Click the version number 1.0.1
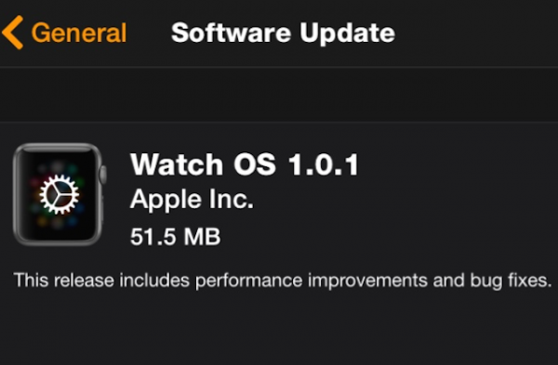558x365 pixels. [323, 164]
